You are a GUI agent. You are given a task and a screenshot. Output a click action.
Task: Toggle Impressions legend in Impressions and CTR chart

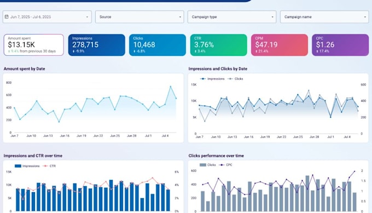(27, 166)
